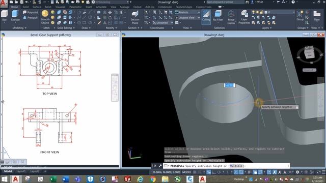Open the command history dropdown arrow
The image size is (326, 183).
(288, 166)
